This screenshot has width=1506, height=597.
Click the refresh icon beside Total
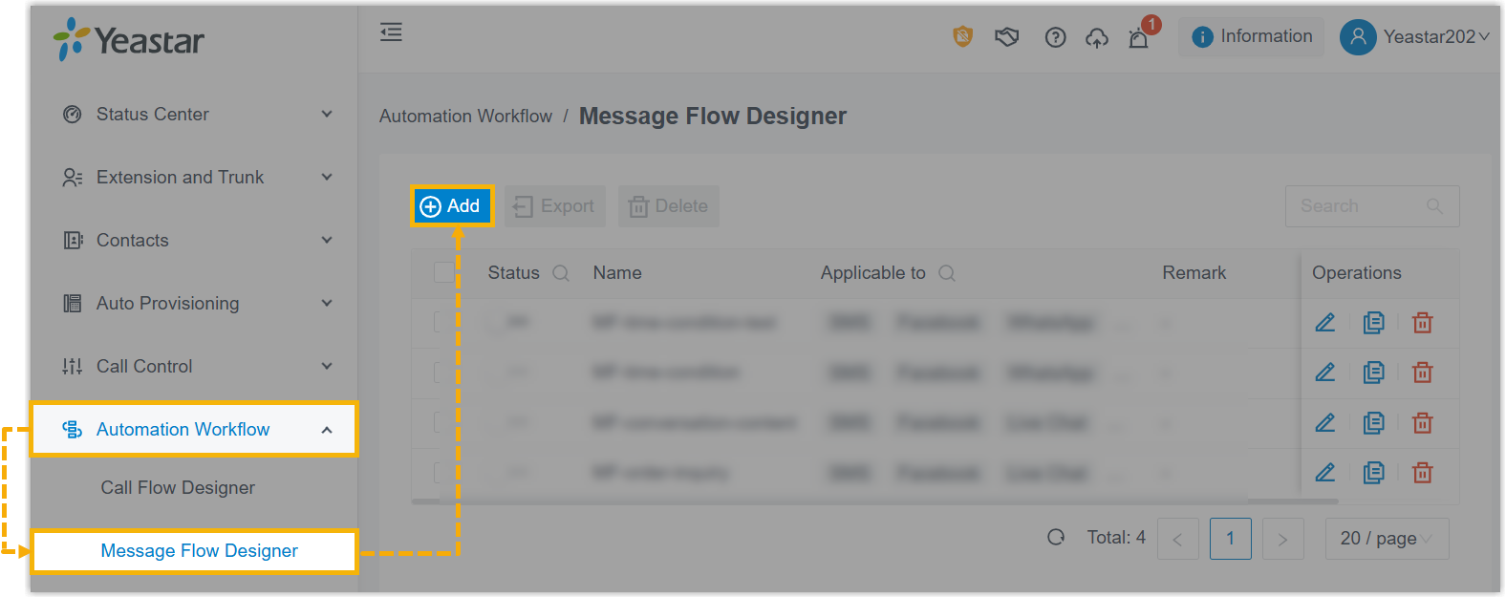tap(1056, 537)
